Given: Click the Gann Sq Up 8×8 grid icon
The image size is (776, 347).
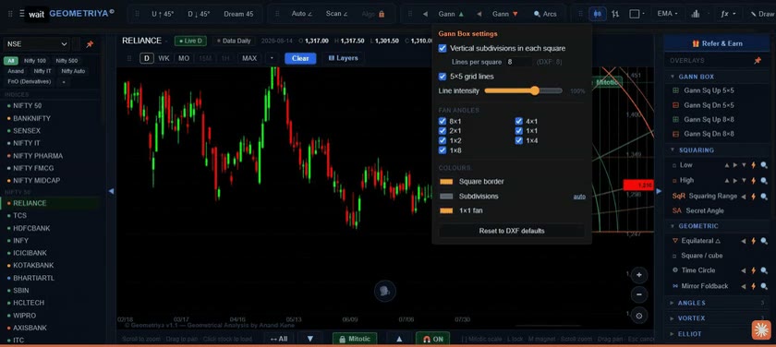Looking at the screenshot, I should coord(675,119).
